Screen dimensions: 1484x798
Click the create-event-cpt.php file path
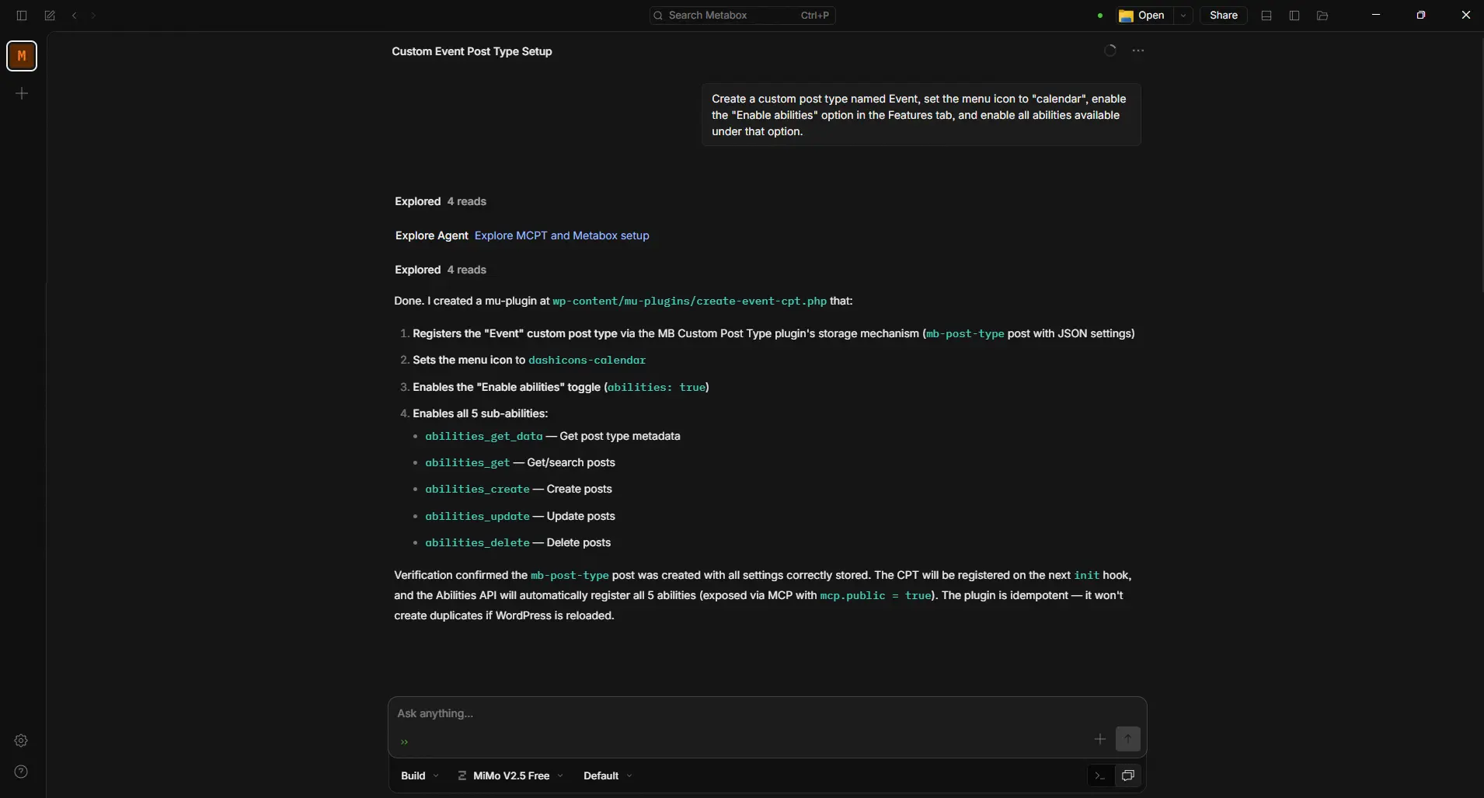689,301
